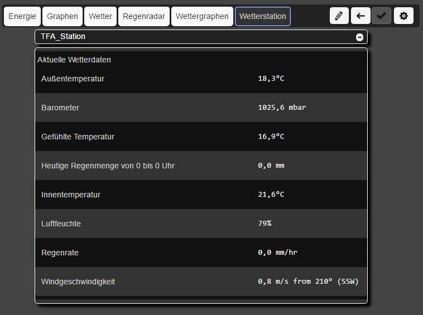Screen dimensions: 423x315
Task: Click the checkmark confirm icon
Action: [x=382, y=16]
